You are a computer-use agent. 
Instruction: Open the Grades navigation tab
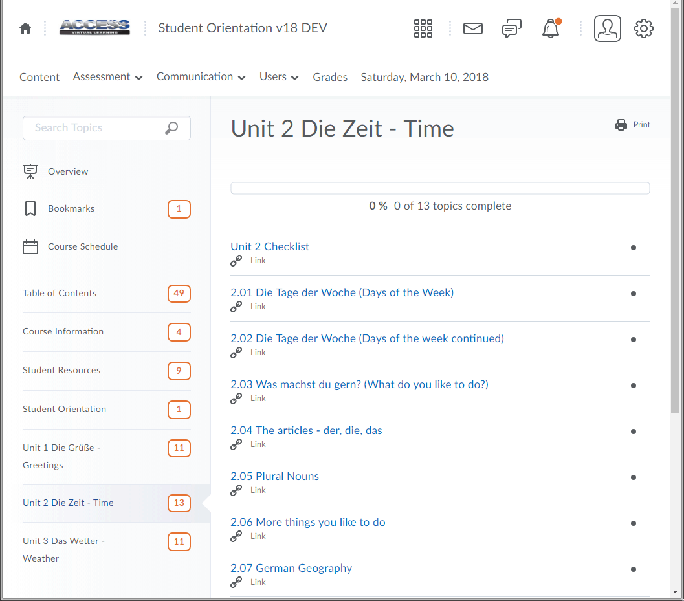[x=330, y=77]
